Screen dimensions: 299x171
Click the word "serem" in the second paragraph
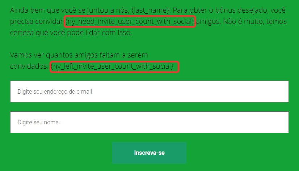(138, 55)
